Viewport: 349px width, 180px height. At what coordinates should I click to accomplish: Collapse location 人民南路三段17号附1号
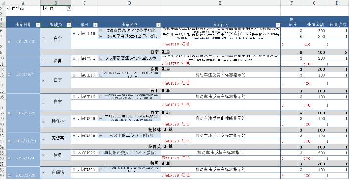tap(101, 135)
